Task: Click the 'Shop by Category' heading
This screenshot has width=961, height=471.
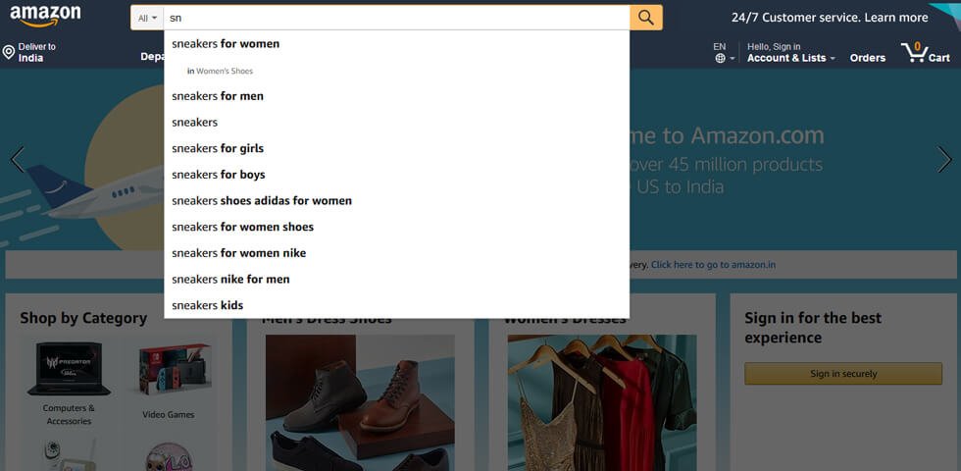Action: coord(83,318)
